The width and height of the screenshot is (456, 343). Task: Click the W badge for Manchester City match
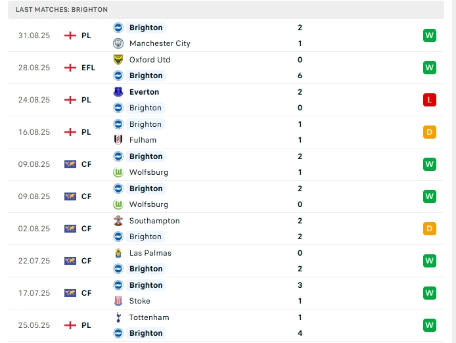coord(430,35)
